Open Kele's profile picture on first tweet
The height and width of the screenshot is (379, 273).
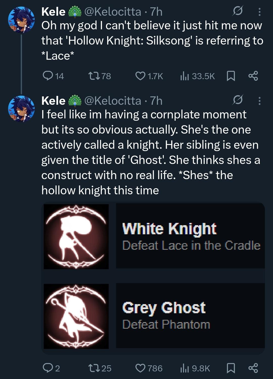[21, 20]
